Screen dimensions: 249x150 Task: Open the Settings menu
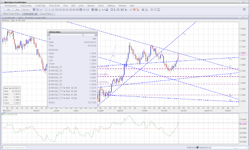point(111,5)
